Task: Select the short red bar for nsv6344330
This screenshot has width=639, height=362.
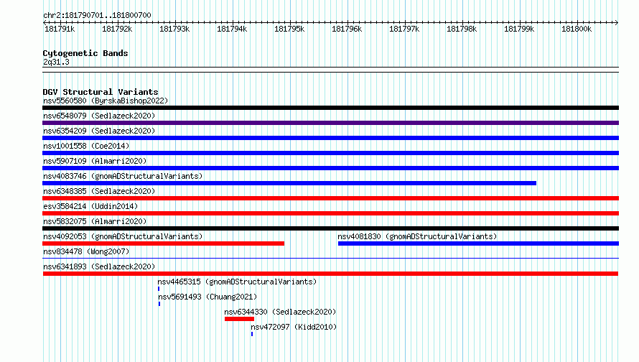Action: point(239,319)
